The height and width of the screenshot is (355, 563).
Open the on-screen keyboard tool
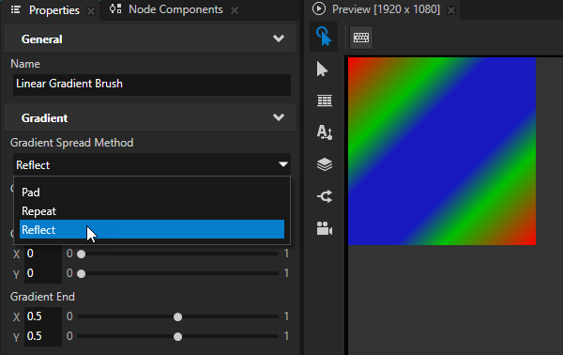(x=361, y=38)
